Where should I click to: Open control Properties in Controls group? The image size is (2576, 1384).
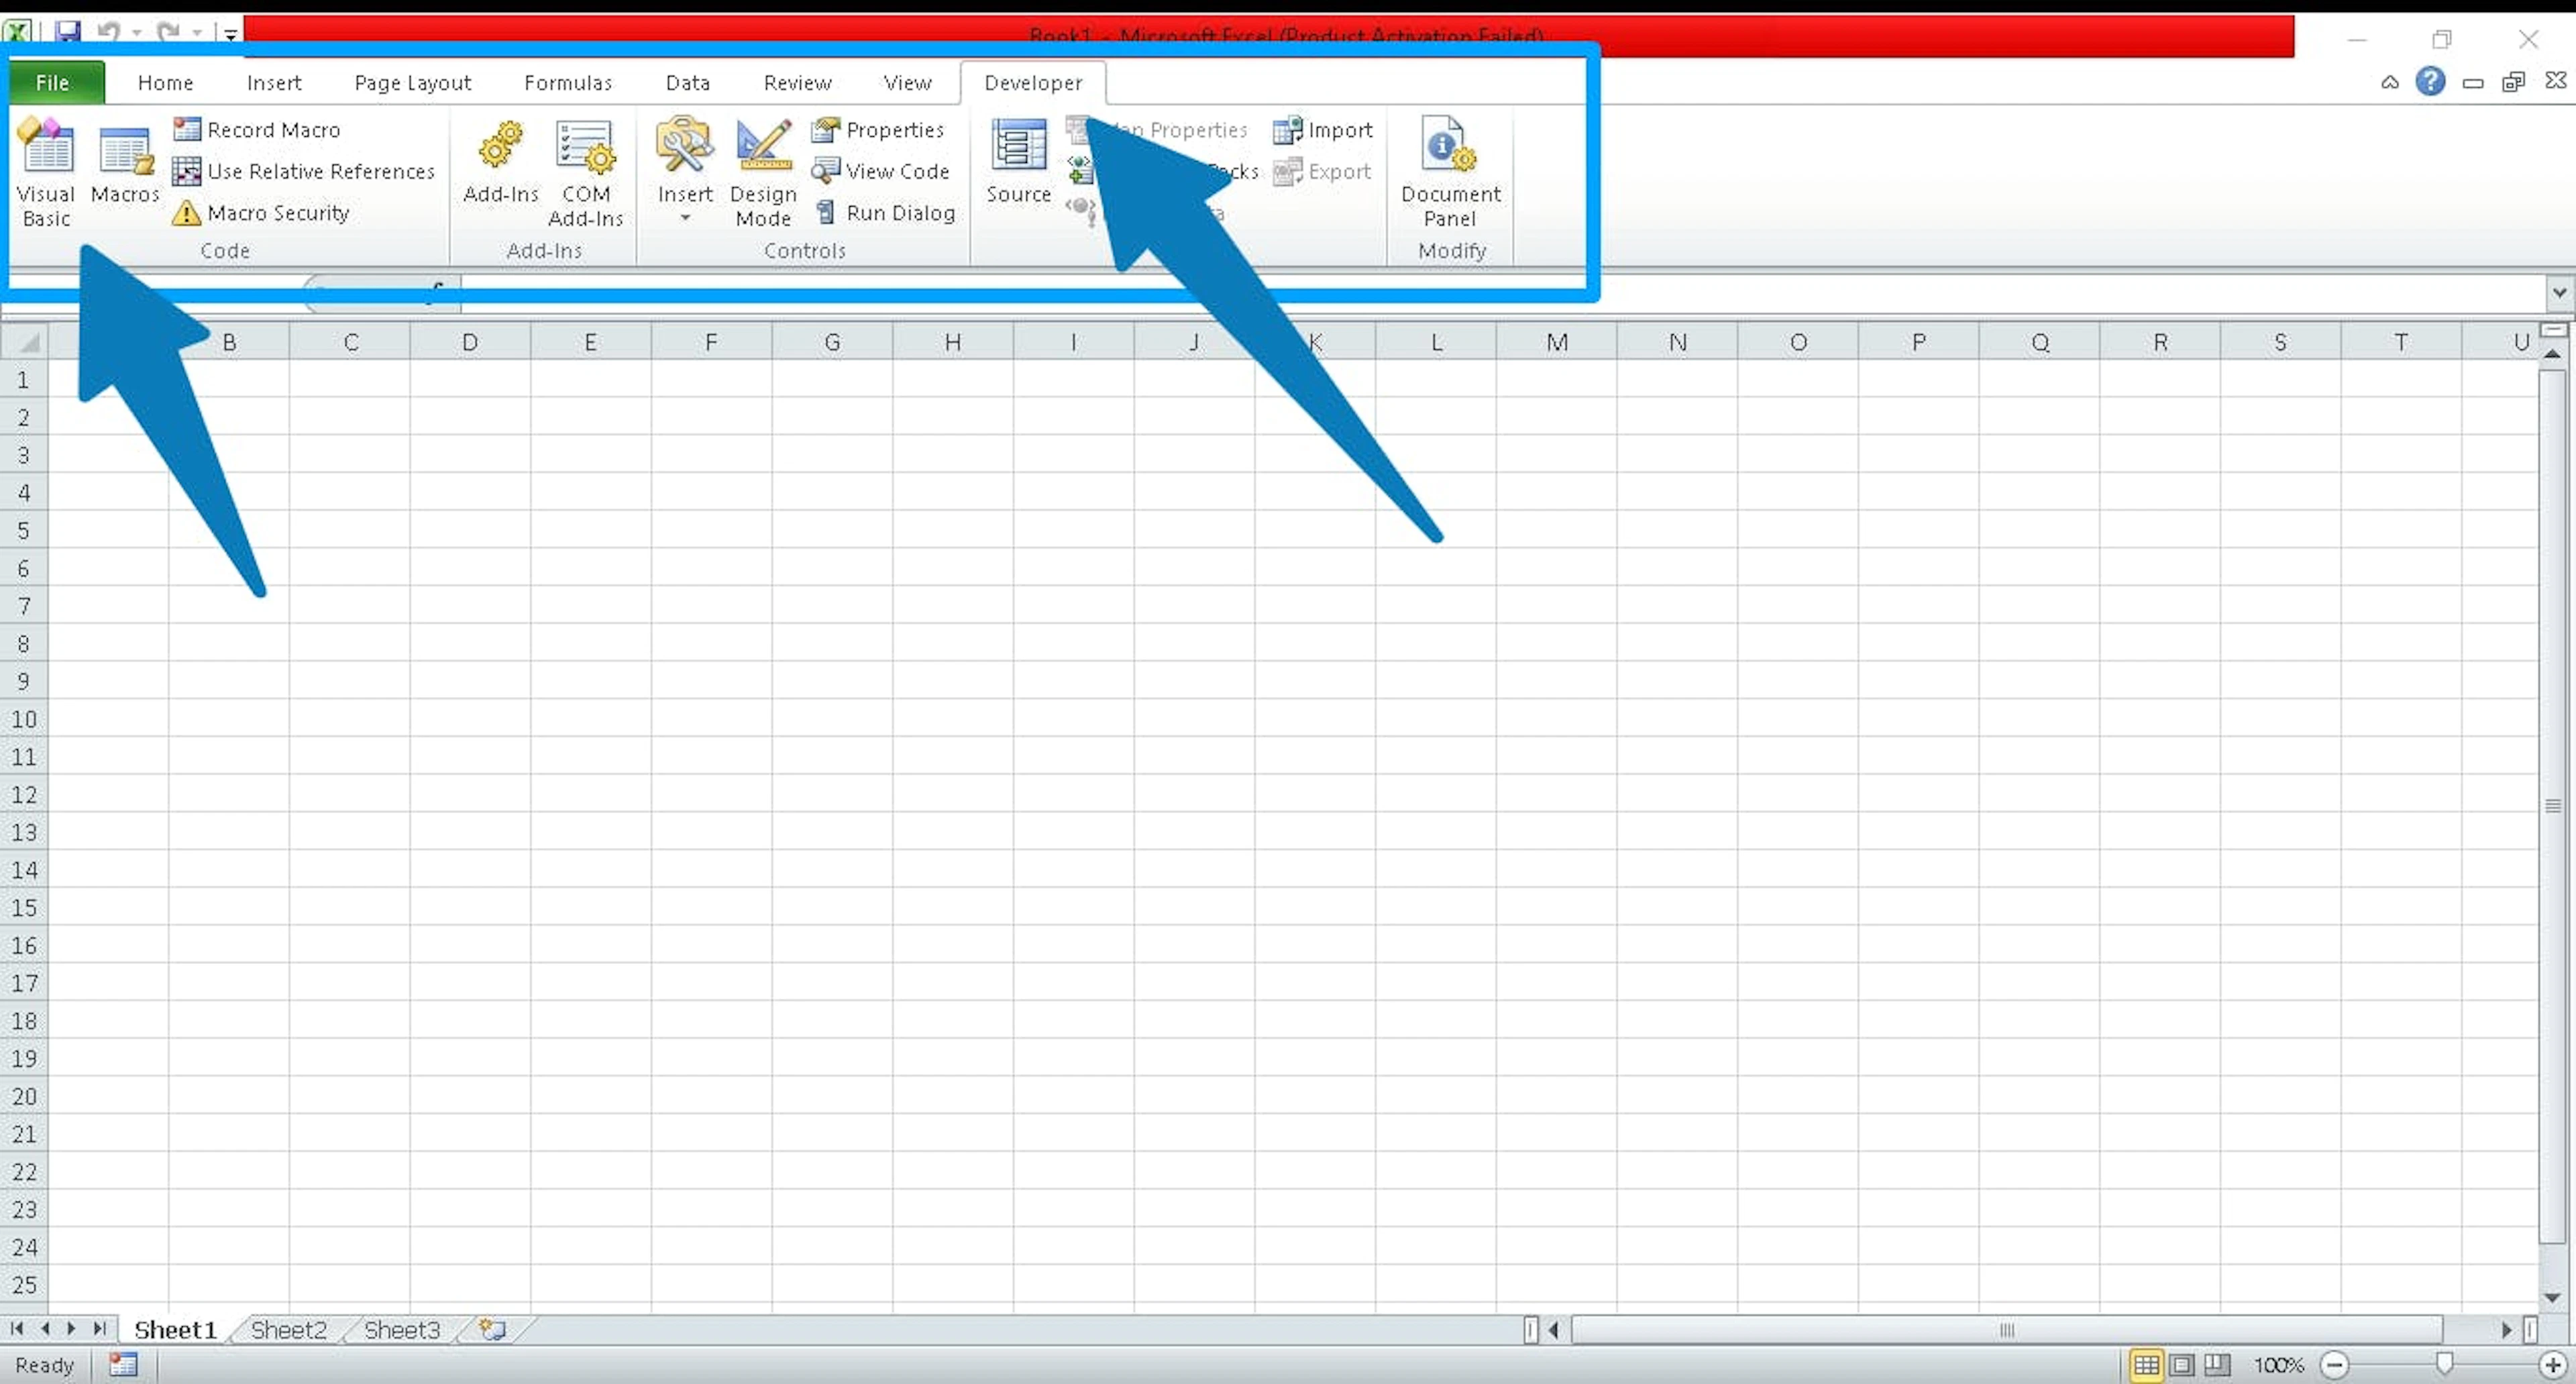[878, 130]
